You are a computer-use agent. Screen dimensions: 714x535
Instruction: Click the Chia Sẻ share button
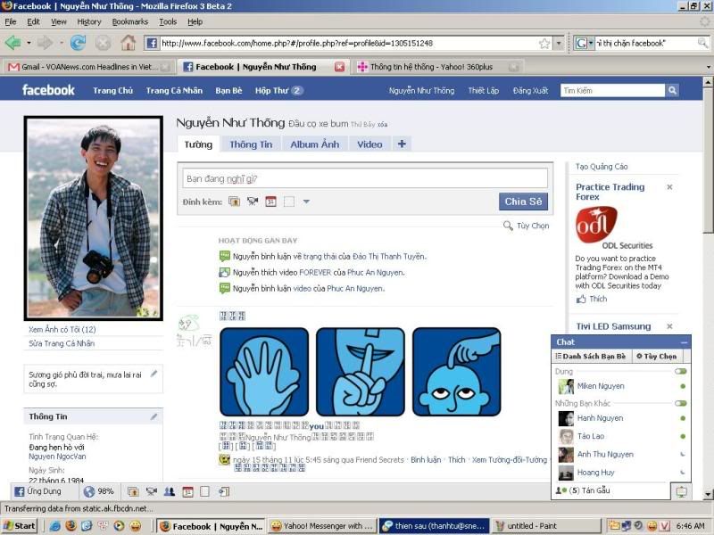pos(523,202)
